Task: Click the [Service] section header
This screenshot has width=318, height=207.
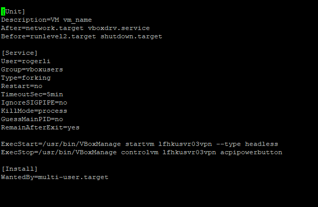Action: coord(20,53)
